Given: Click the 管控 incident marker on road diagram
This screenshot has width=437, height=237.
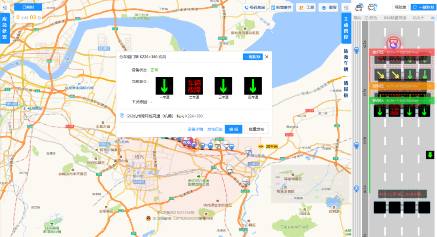Looking at the screenshot, I should (x=393, y=41).
